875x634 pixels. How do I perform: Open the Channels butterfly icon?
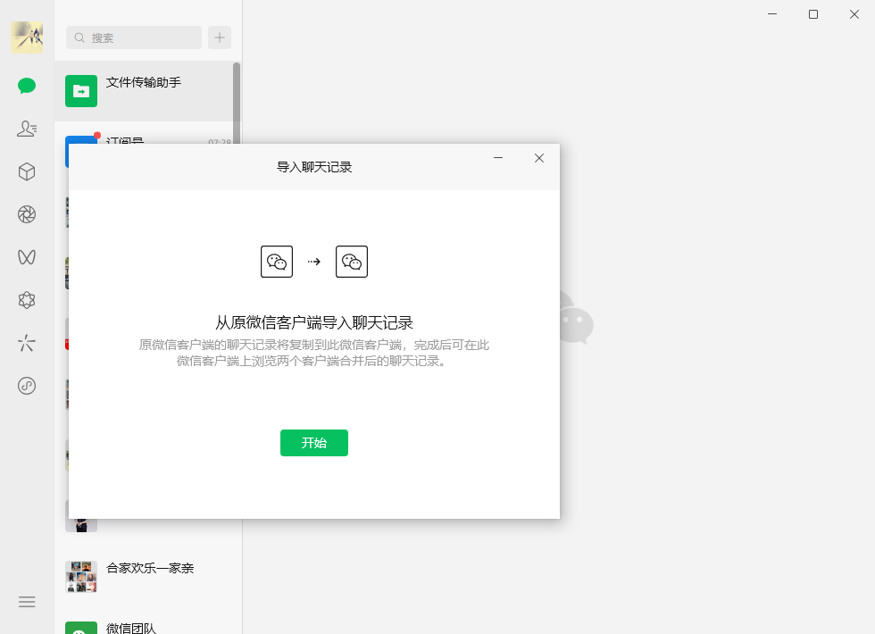(x=27, y=257)
